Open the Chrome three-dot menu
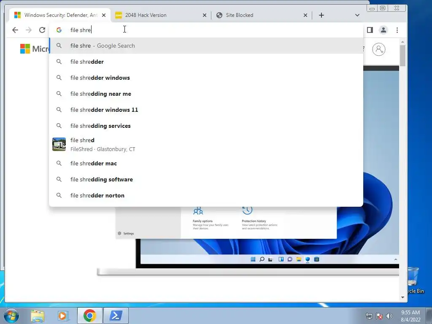Viewport: 432px width, 324px height. pyautogui.click(x=397, y=30)
